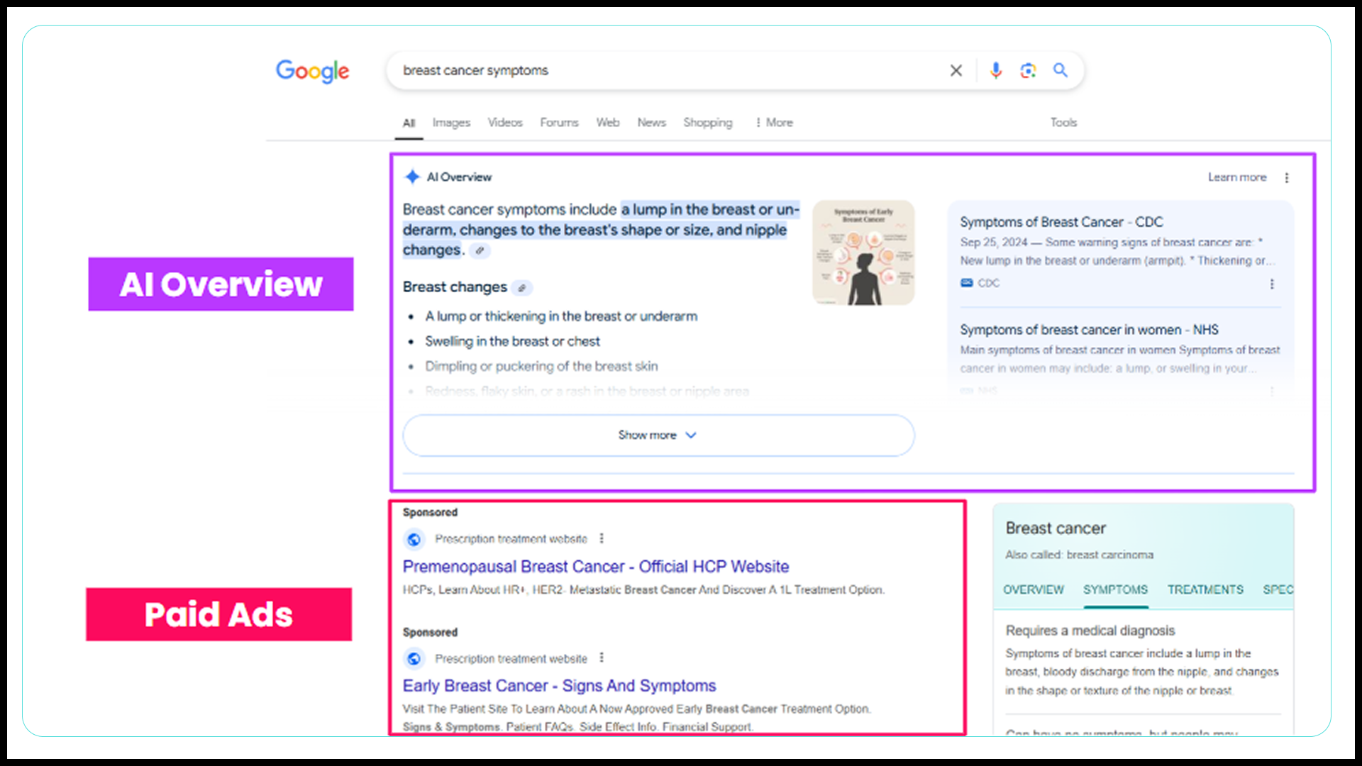Clear the search query with X icon
This screenshot has width=1362, height=766.
click(x=956, y=70)
